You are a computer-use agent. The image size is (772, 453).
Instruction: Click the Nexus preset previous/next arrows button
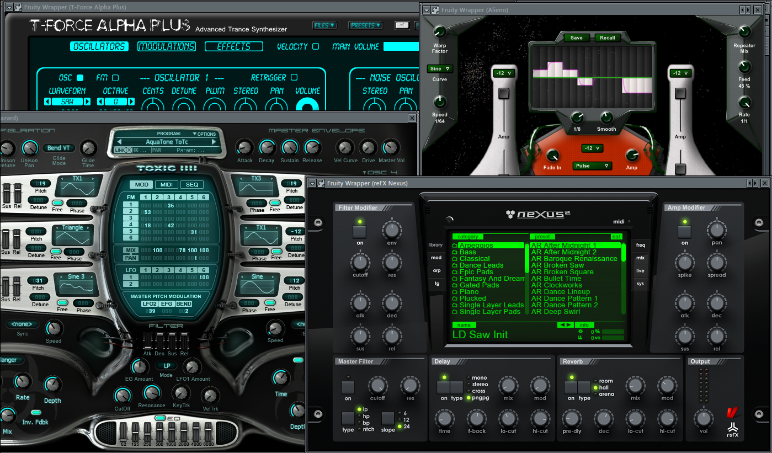pyautogui.click(x=566, y=325)
